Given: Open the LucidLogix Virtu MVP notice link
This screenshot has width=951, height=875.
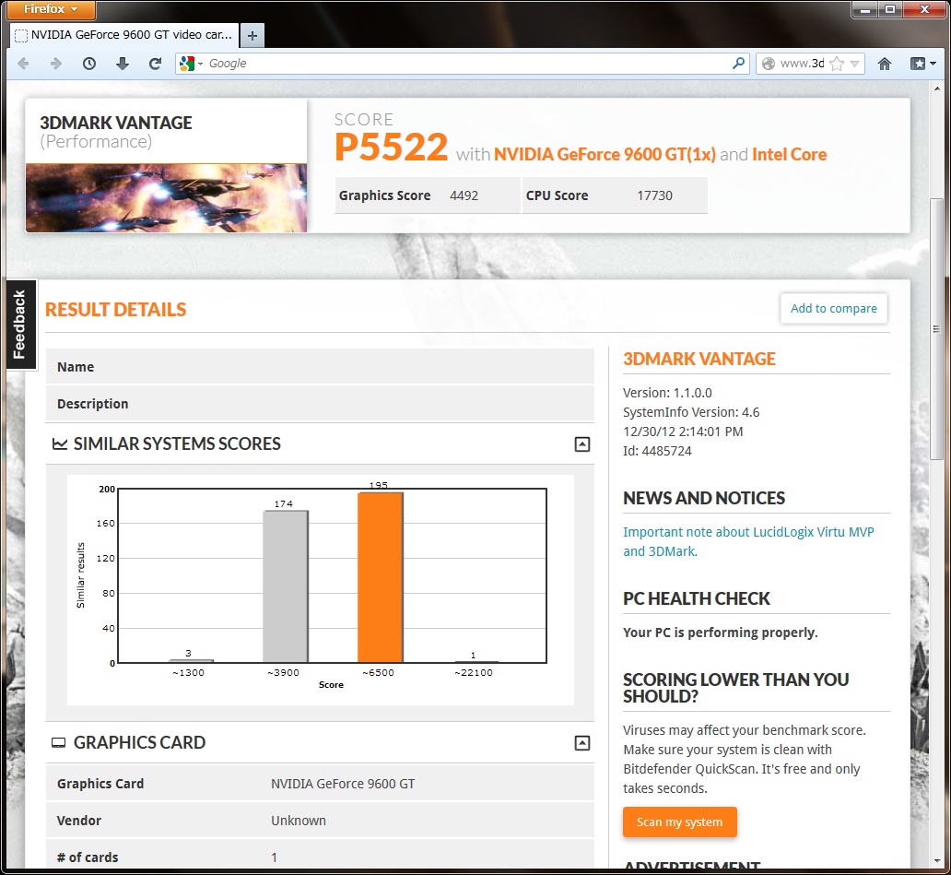Looking at the screenshot, I should click(748, 541).
